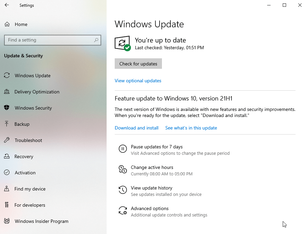This screenshot has height=234, width=306.
Task: Open the View optional updates link
Action: tap(138, 81)
